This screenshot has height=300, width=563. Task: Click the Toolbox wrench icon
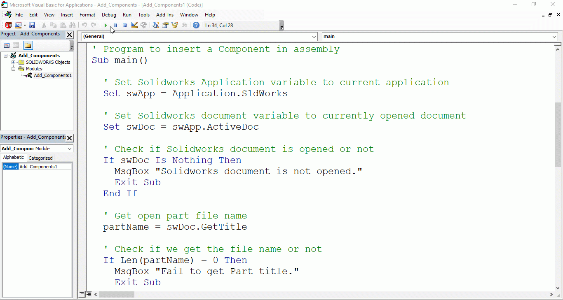tap(184, 25)
